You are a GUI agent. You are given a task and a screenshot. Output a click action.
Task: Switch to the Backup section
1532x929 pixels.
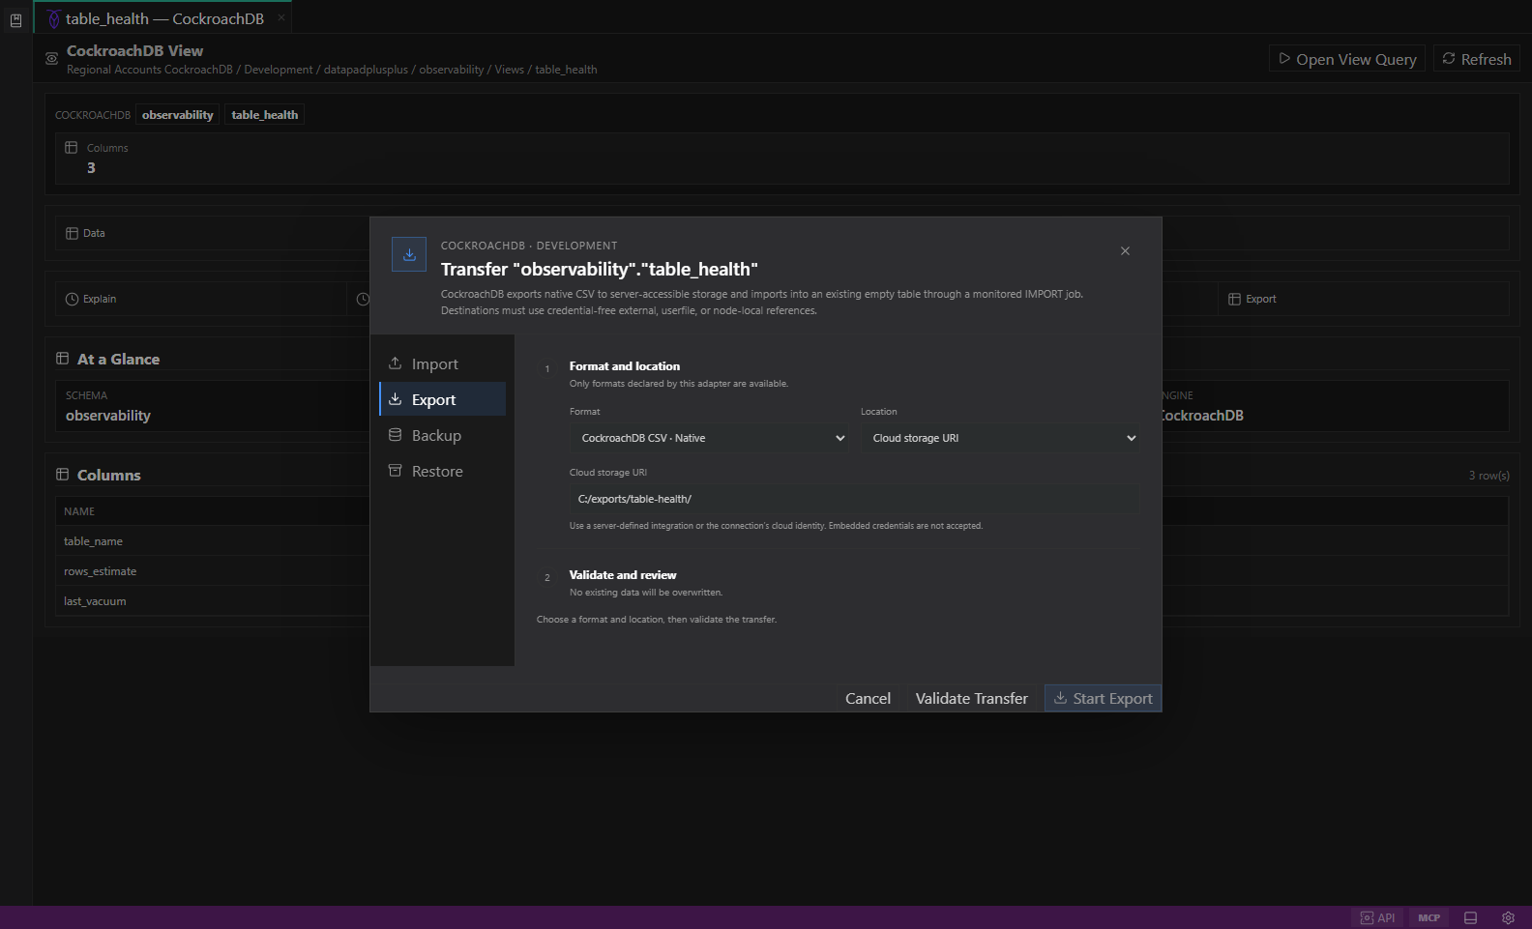pos(442,435)
